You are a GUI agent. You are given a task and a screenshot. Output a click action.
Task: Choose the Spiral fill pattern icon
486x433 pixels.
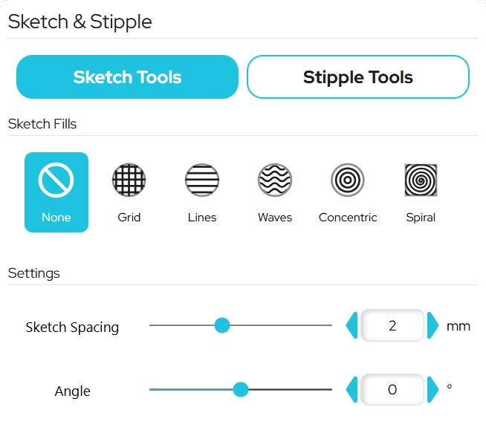click(421, 180)
